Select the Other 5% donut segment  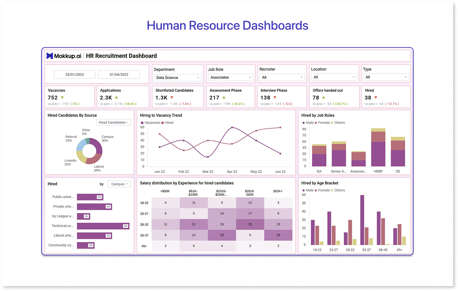point(87,141)
